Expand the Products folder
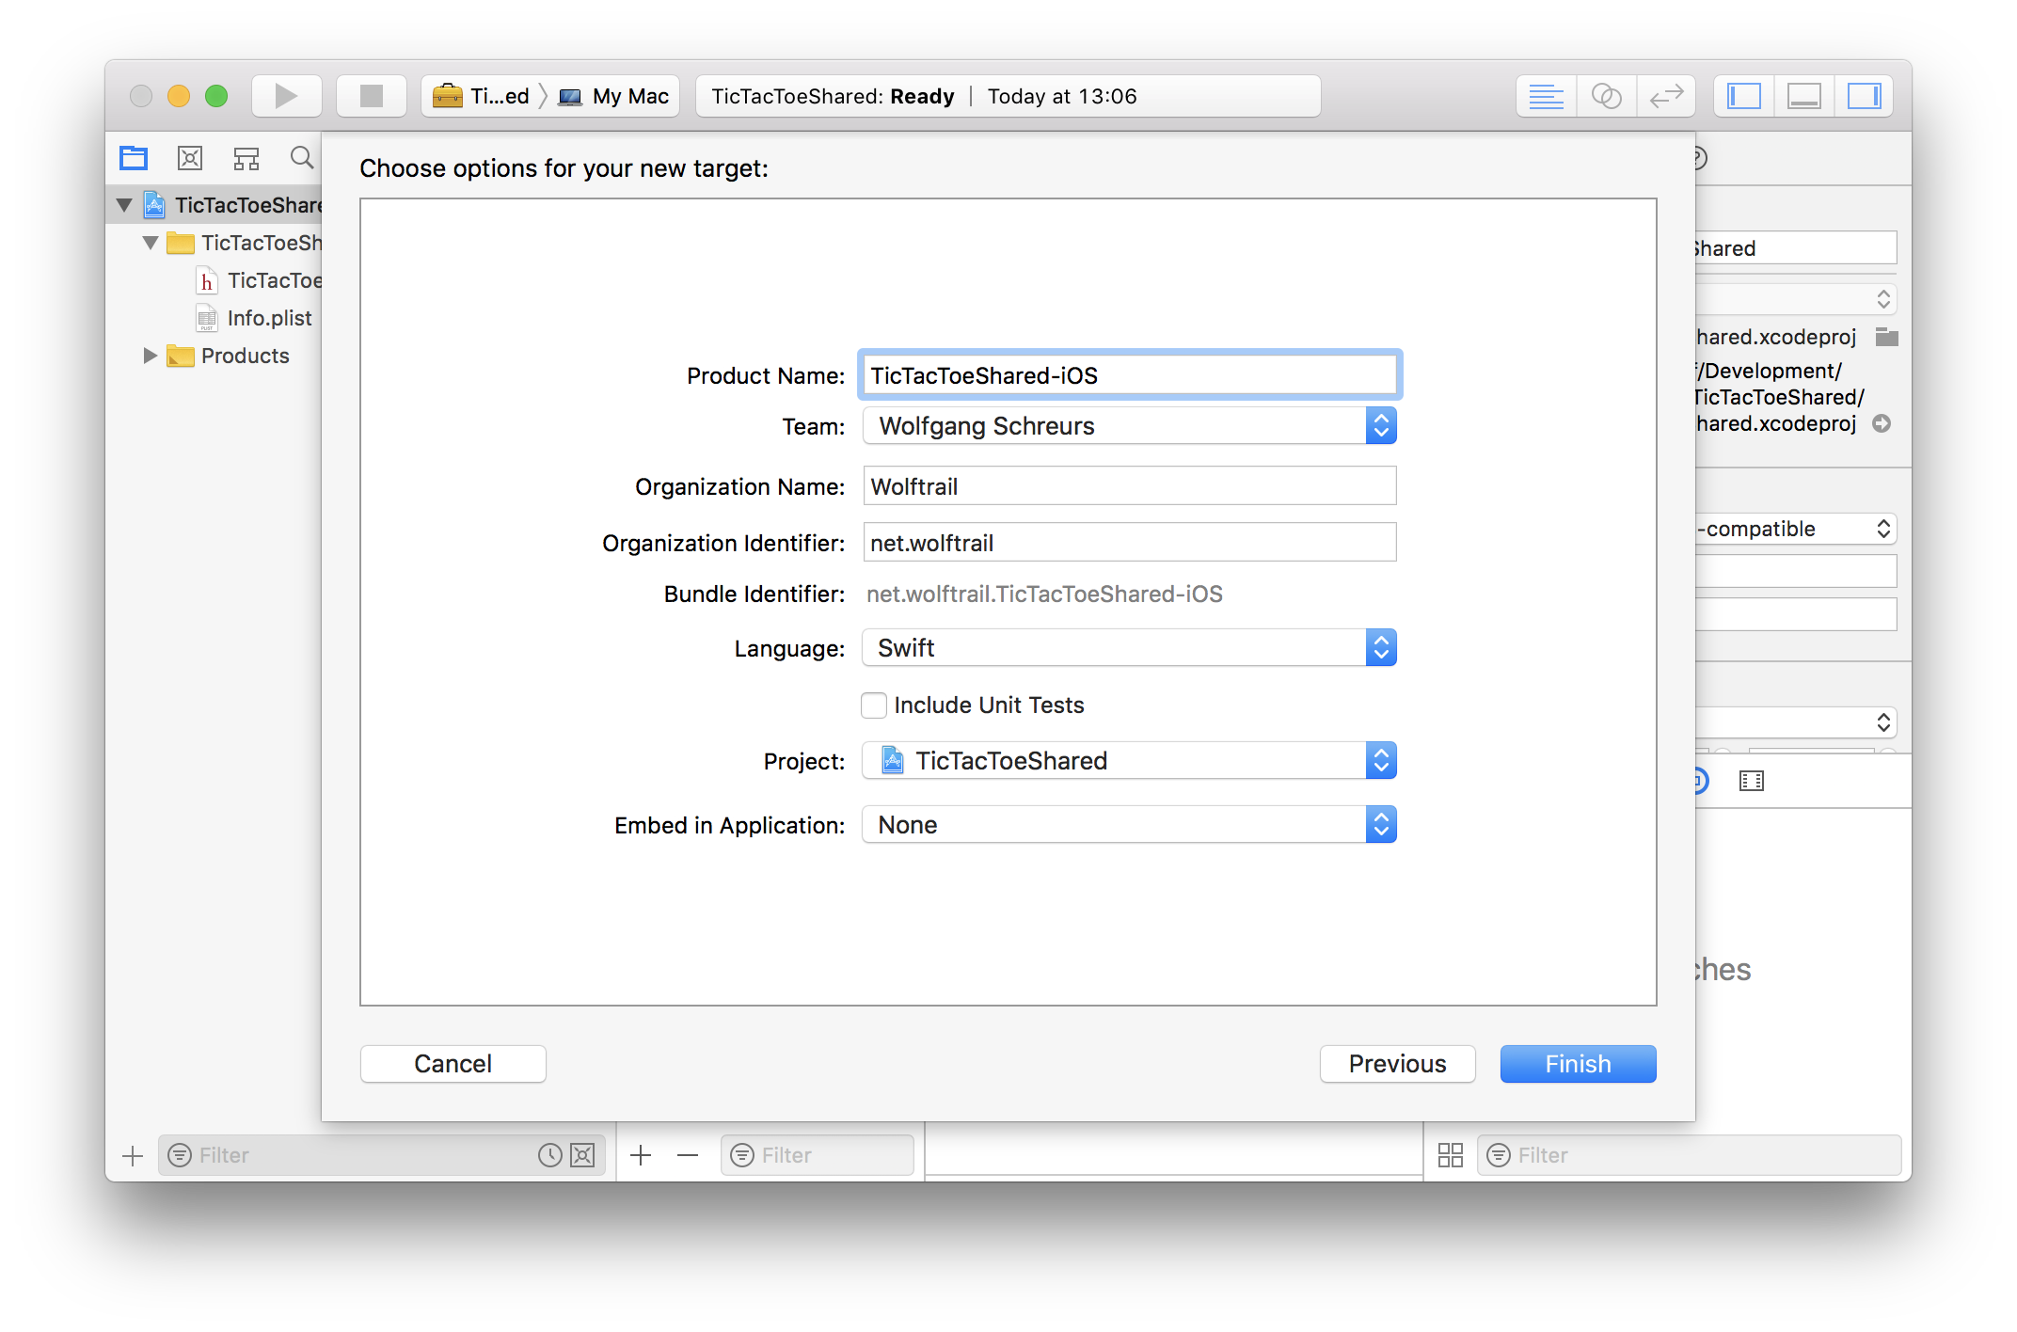The image size is (2017, 1332). pyautogui.click(x=150, y=356)
